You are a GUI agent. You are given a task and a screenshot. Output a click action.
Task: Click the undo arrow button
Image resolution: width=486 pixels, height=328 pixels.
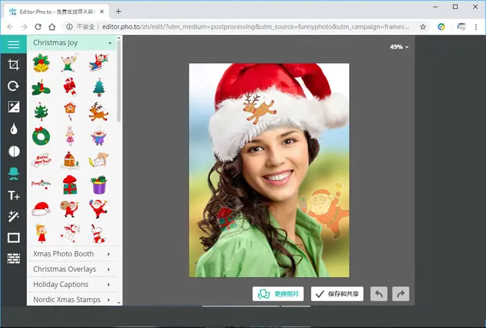[379, 294]
